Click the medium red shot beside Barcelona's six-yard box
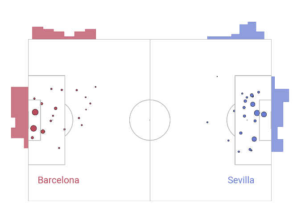The height and width of the screenshot is (214, 301). point(43,131)
